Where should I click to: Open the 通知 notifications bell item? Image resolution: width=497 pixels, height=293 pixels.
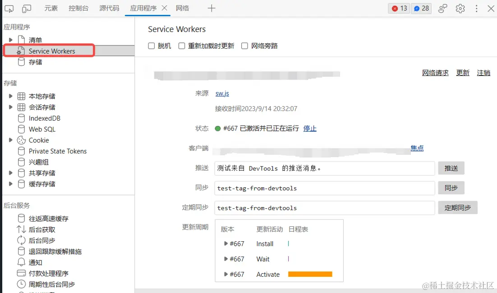tap(36, 262)
